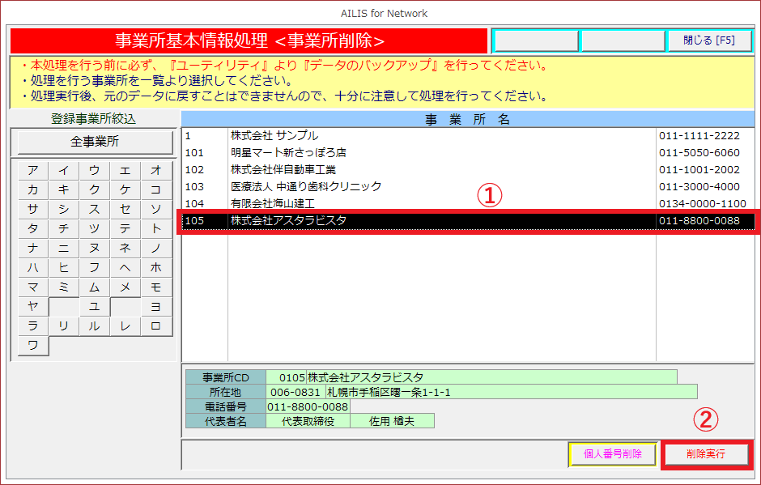This screenshot has height=485, width=761.
Task: Filter offices by kana マ
Action: point(33,287)
